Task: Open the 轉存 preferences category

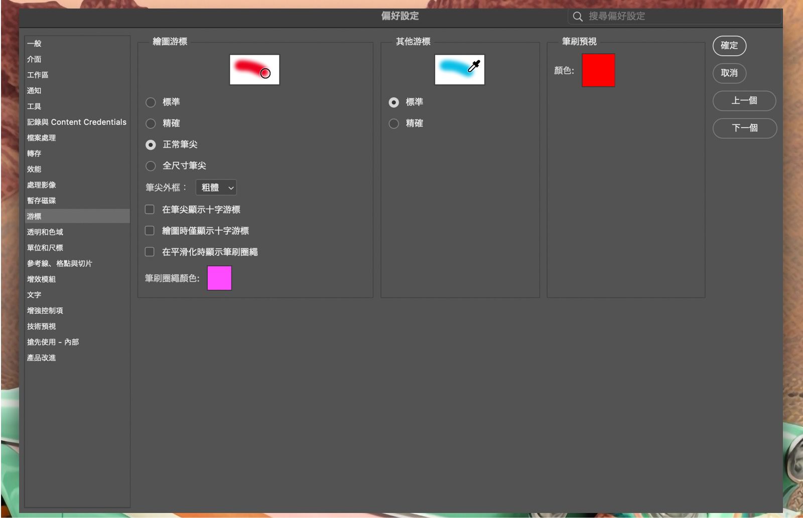Action: click(x=77, y=153)
